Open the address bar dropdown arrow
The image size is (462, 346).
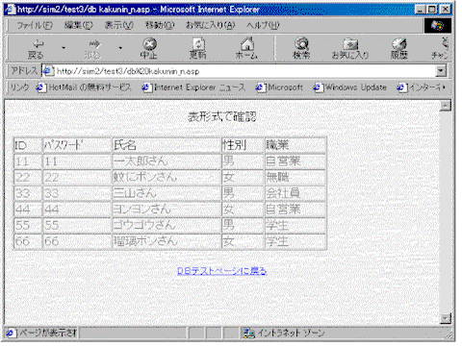coord(441,71)
